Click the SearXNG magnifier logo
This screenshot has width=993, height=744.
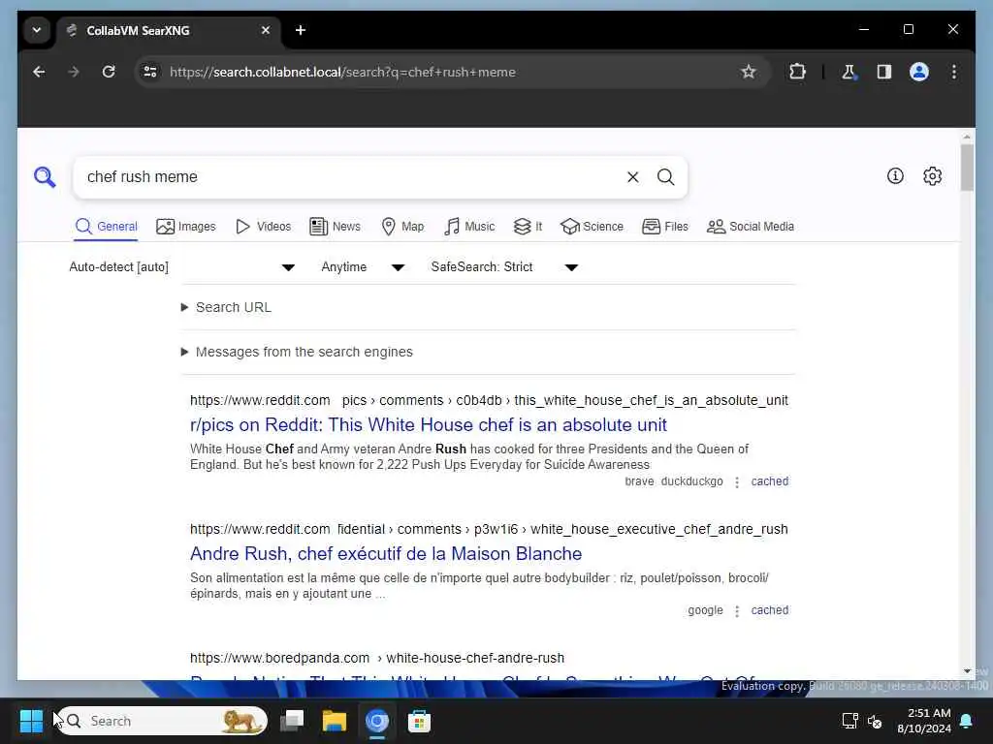pos(45,177)
